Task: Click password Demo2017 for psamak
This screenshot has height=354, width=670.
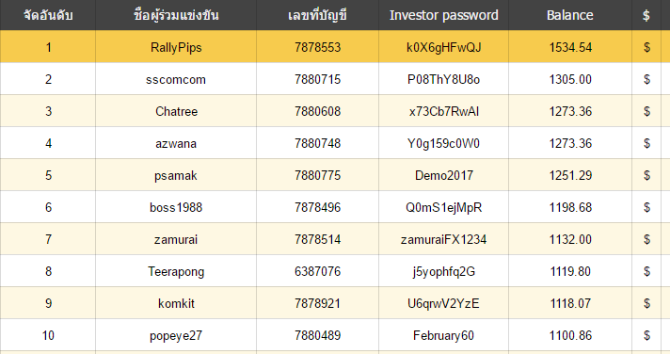Action: click(x=443, y=175)
